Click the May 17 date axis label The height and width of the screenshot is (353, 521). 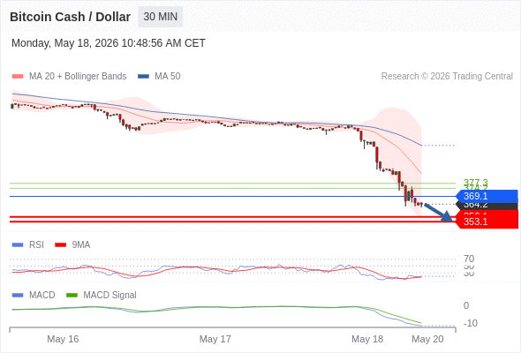[x=215, y=339]
